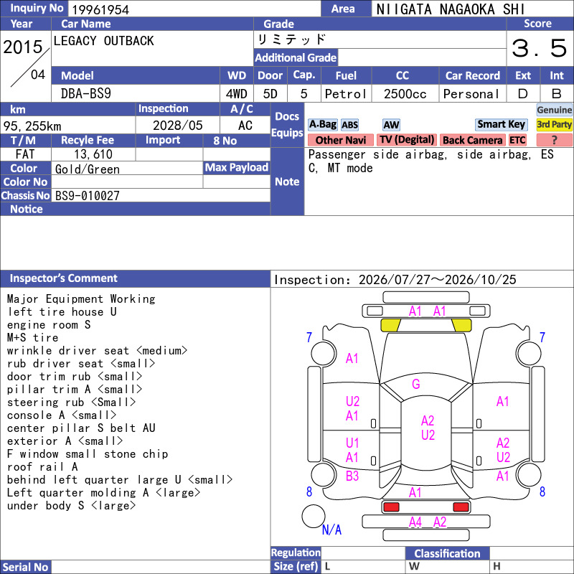Click the TV (Degital) badge
This screenshot has width=574, height=574.
pos(407,140)
